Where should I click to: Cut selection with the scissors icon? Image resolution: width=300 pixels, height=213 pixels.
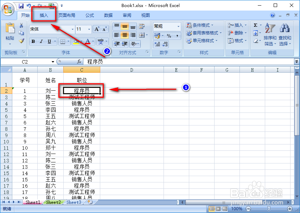click(x=21, y=25)
